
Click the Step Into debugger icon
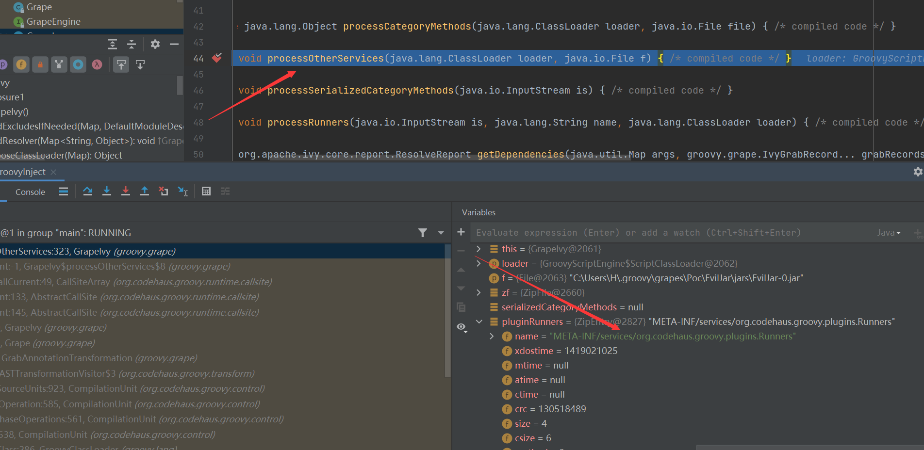pos(107,192)
